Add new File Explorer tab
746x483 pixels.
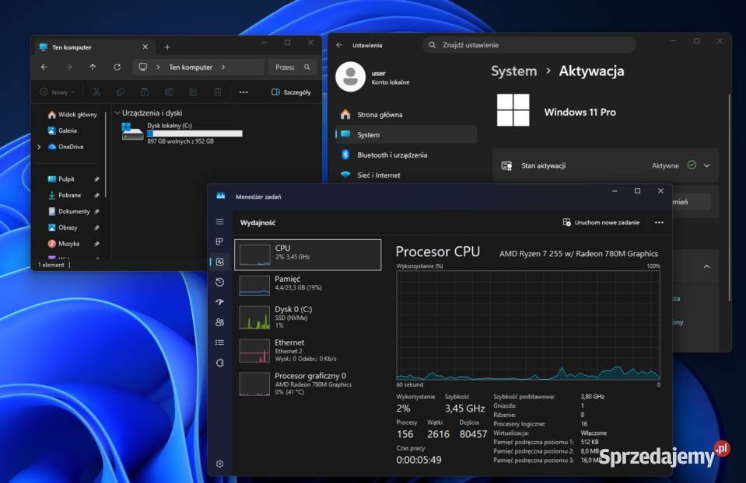(167, 47)
